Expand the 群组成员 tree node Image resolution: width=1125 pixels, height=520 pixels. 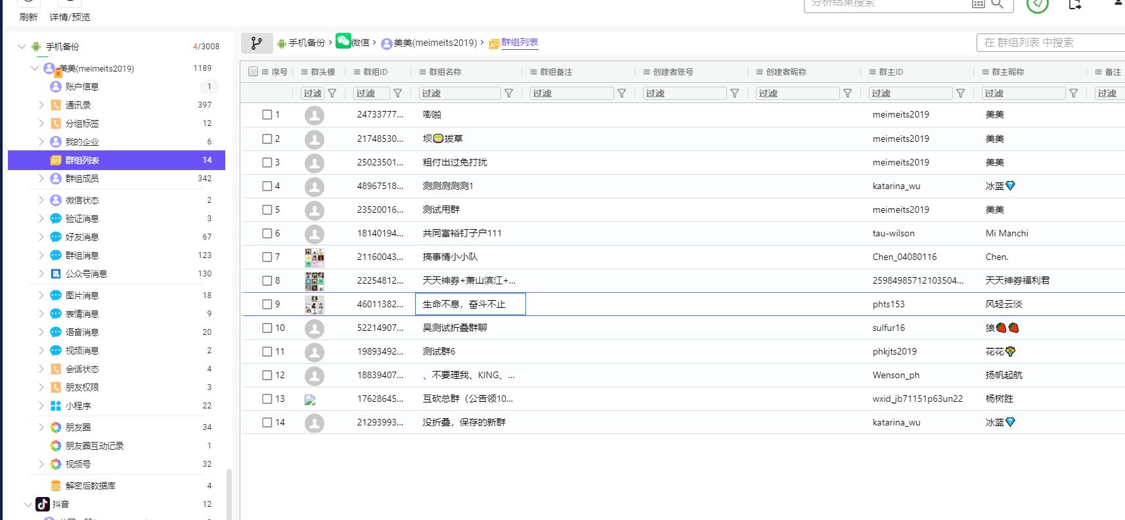[41, 179]
